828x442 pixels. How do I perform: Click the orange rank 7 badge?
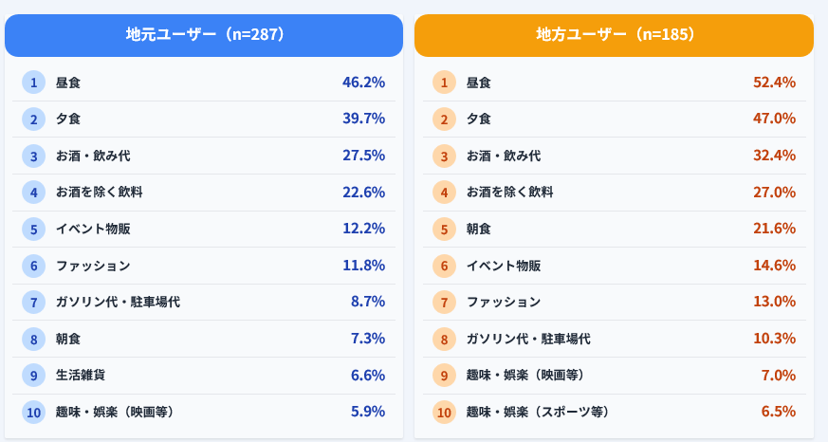click(444, 302)
